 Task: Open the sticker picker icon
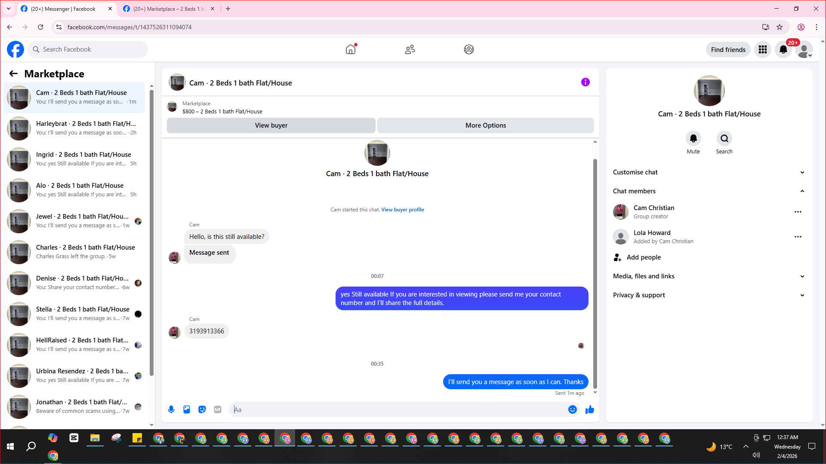(202, 409)
